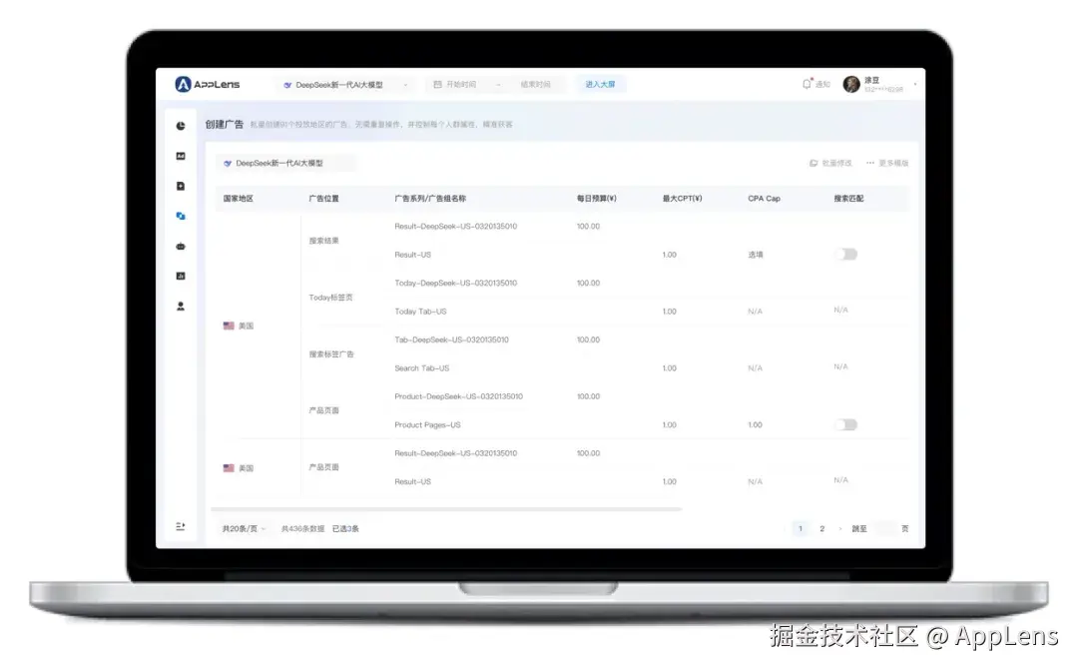Click the 广告系列/广告组名称 column header
This screenshot has height=670, width=1078.
[430, 198]
